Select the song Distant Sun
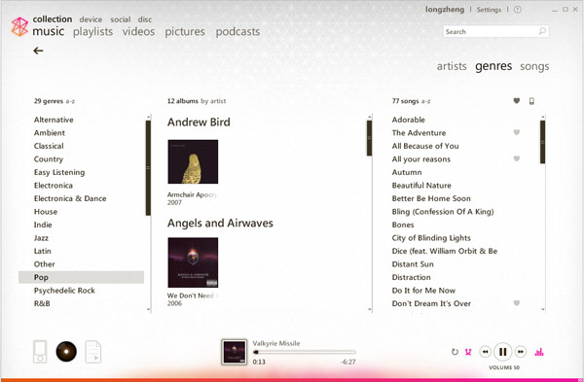This screenshot has width=584, height=382. pos(413,264)
